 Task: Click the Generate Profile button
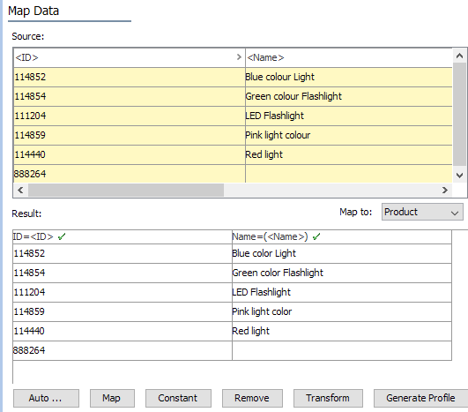(x=420, y=398)
